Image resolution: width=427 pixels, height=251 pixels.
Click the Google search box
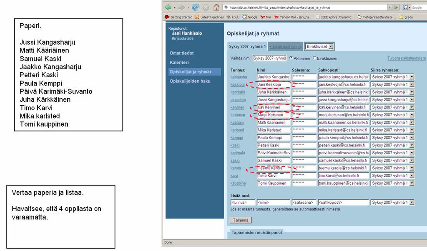pos(419,8)
